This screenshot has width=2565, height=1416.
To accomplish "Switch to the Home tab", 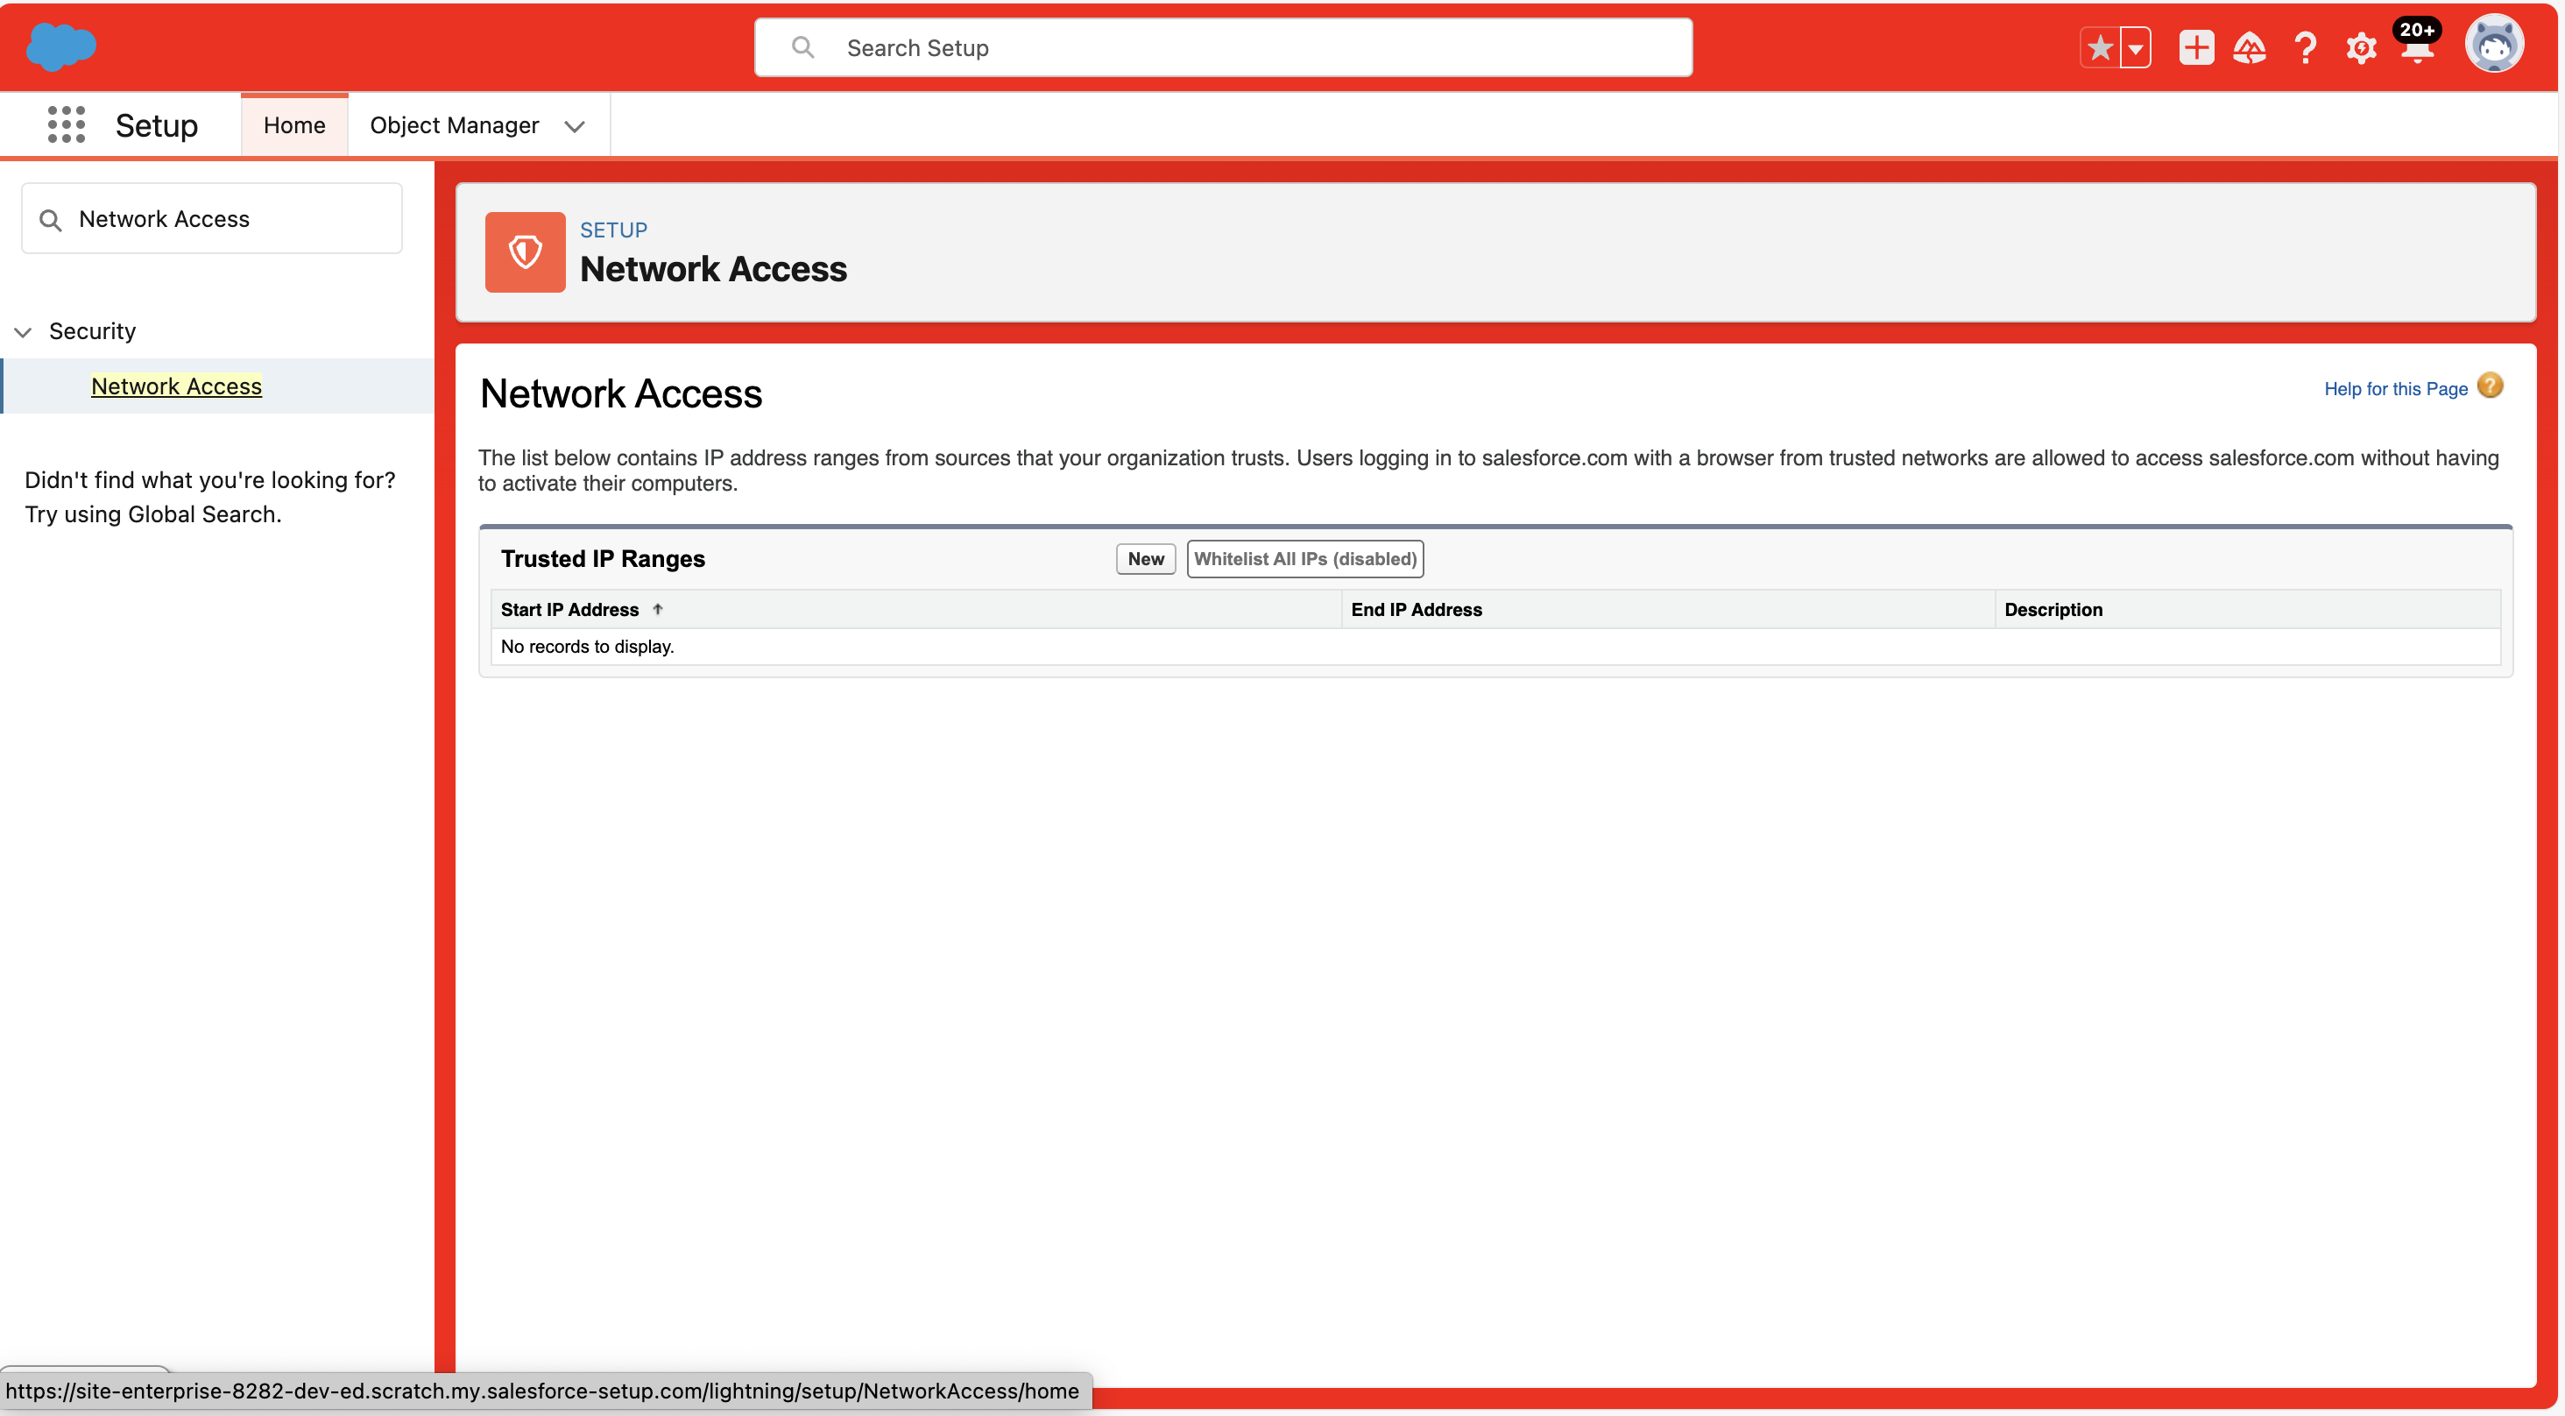I will pyautogui.click(x=293, y=125).
